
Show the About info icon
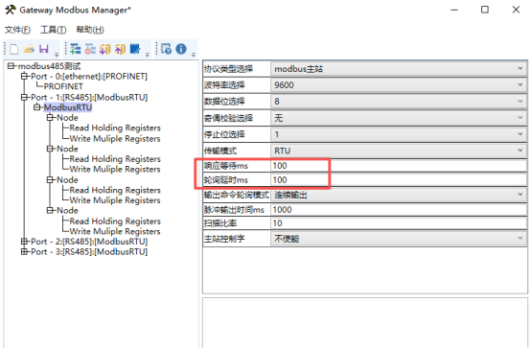[181, 49]
